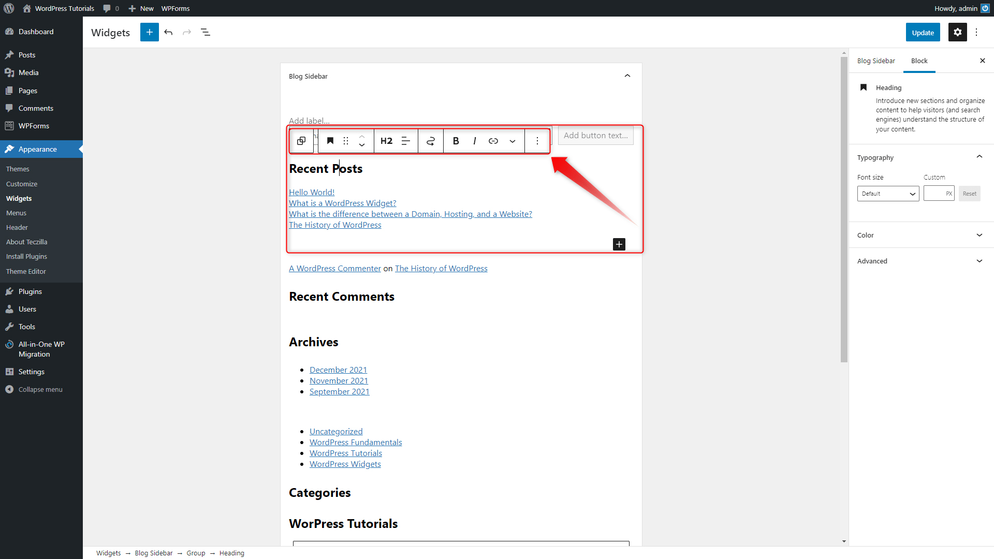Click the blue add block inserter button

[150, 32]
